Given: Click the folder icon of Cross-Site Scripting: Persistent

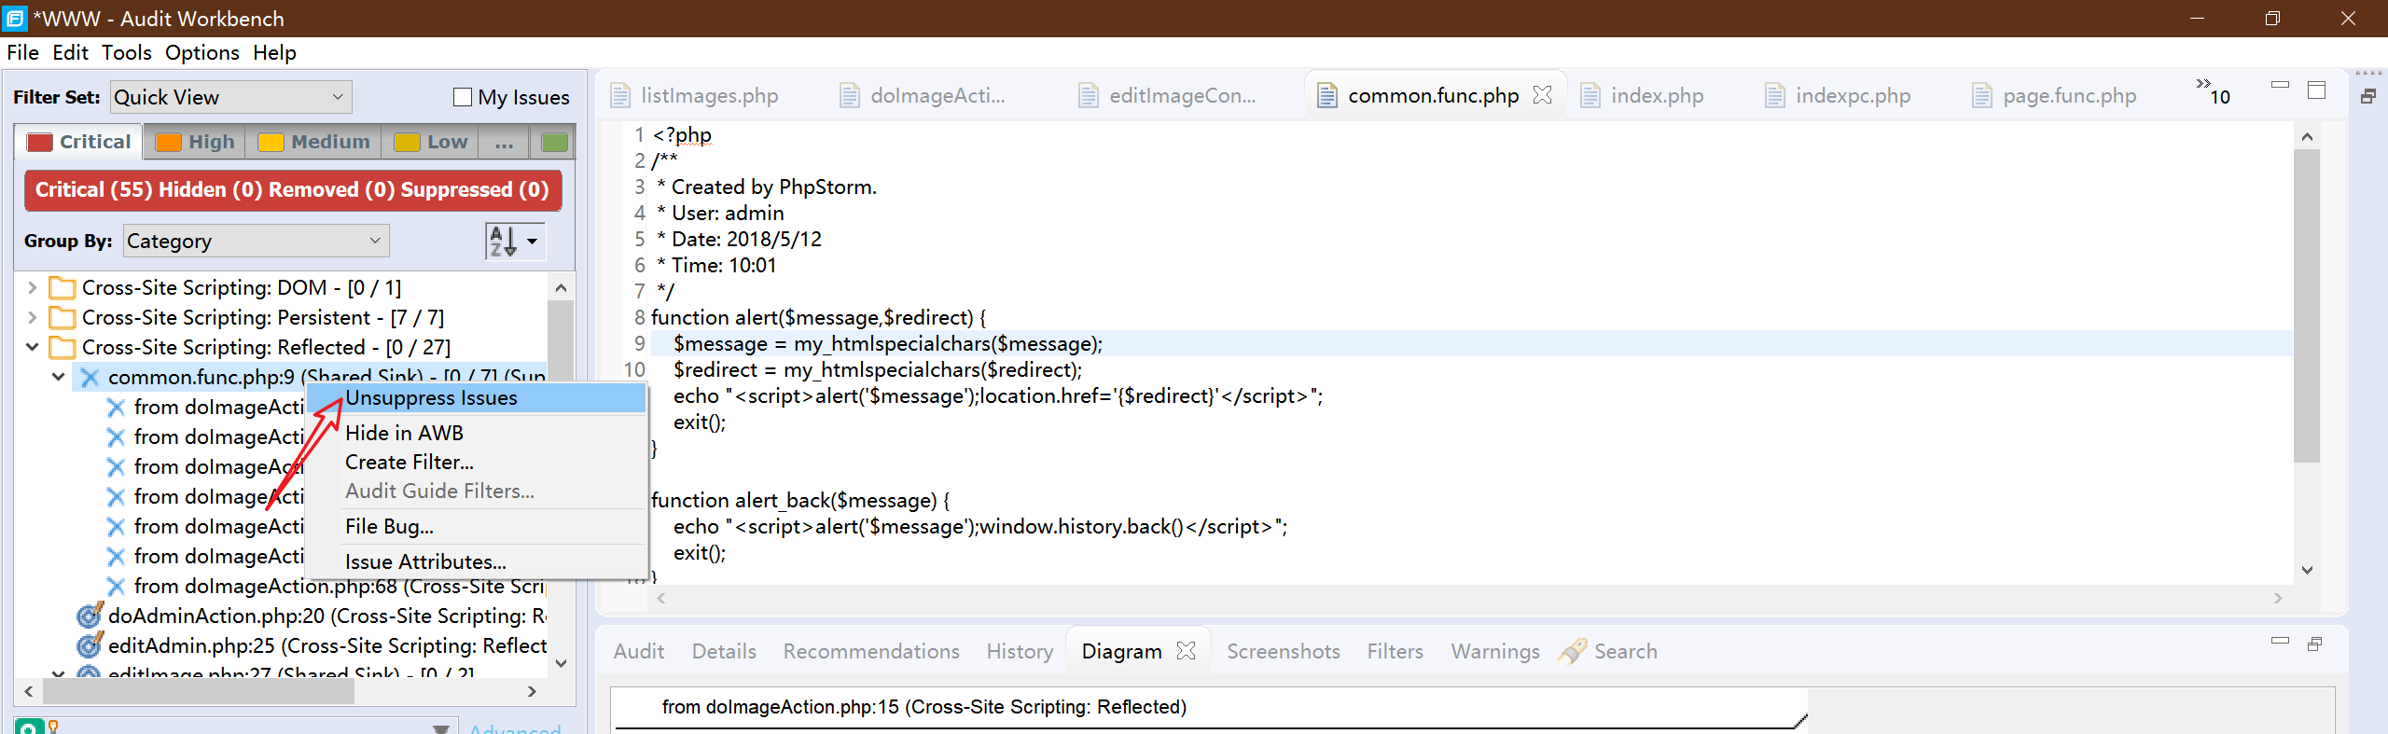Looking at the screenshot, I should (62, 317).
